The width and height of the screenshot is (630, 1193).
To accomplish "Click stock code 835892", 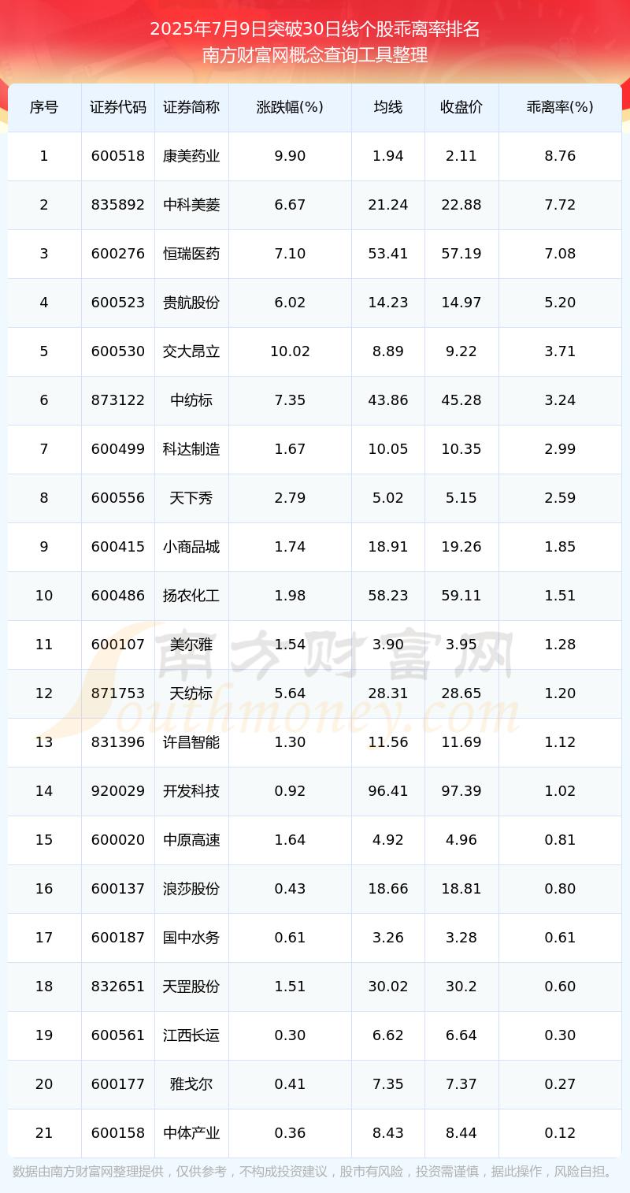I will pyautogui.click(x=118, y=205).
